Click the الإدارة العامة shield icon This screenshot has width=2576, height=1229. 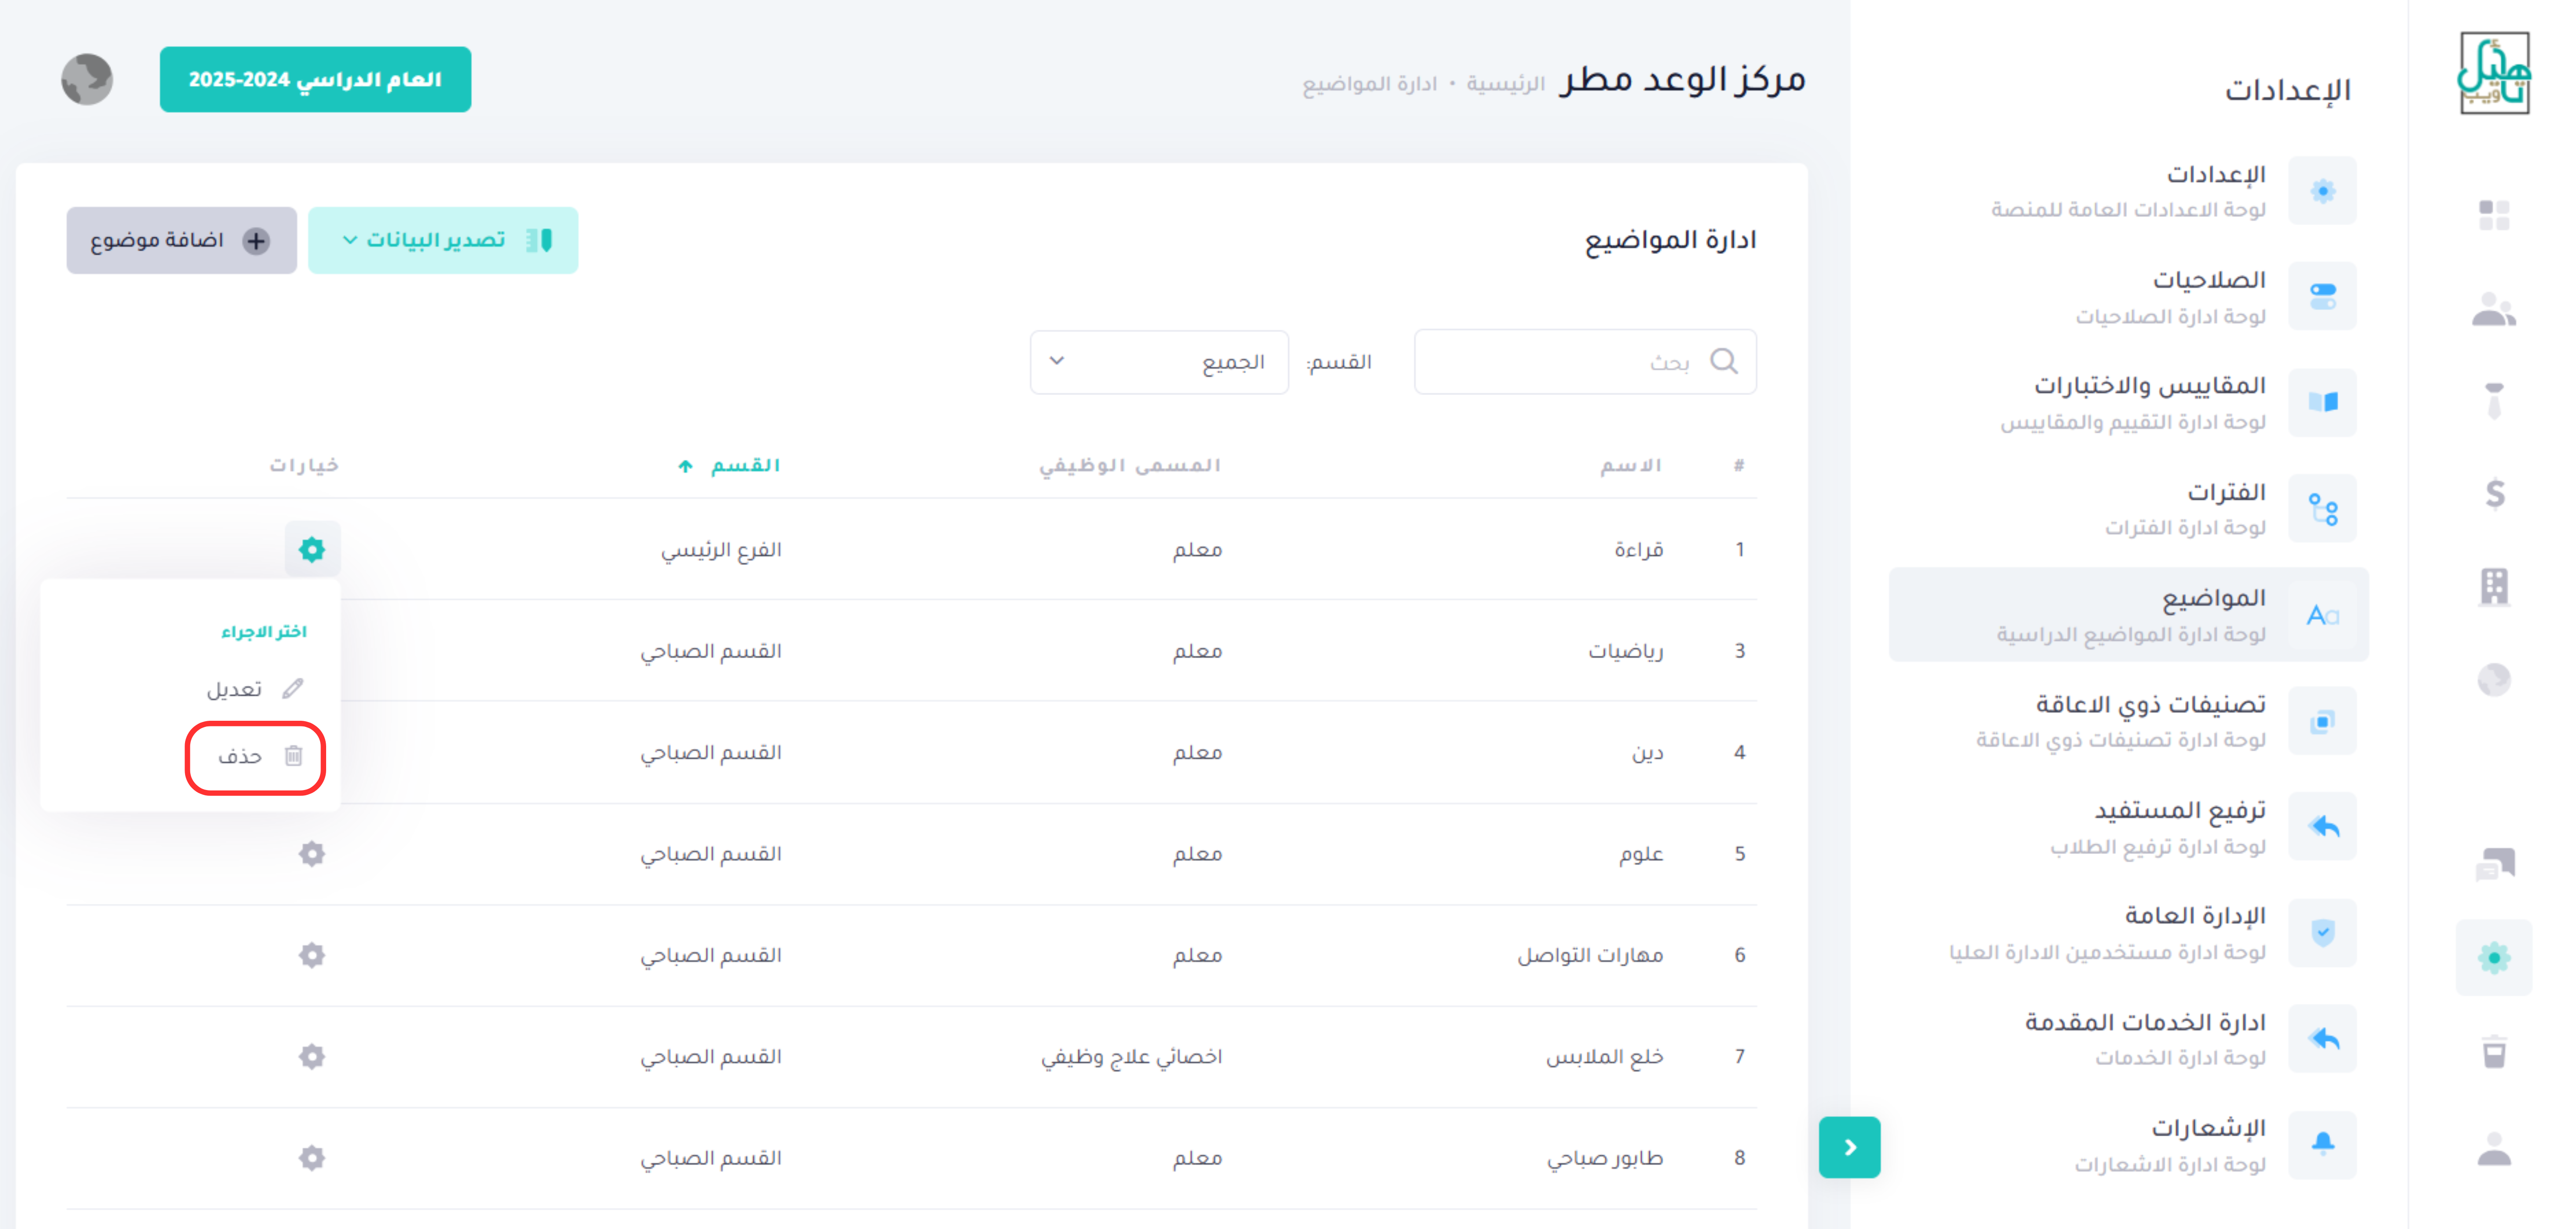pos(2323,932)
